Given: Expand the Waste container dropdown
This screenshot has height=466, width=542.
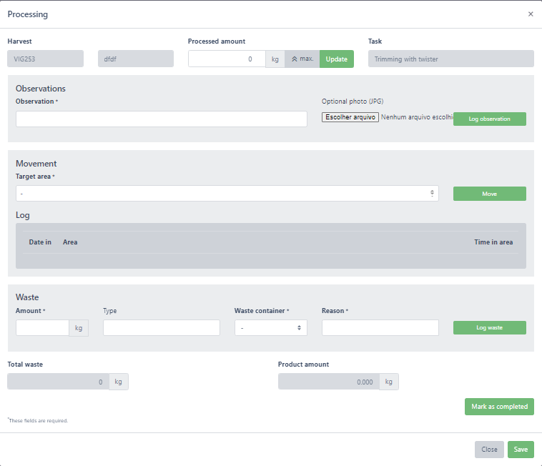Looking at the screenshot, I should 270,327.
